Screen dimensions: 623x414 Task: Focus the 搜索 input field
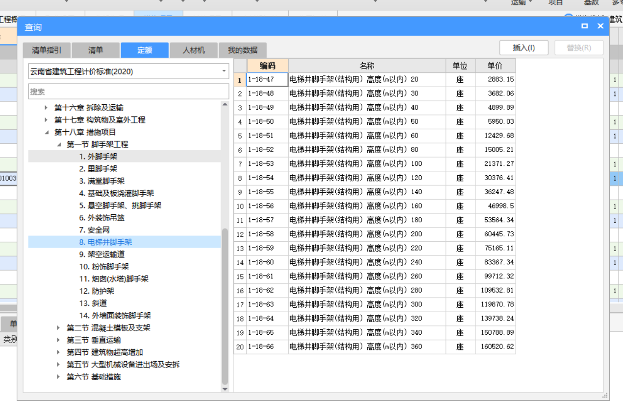[128, 92]
